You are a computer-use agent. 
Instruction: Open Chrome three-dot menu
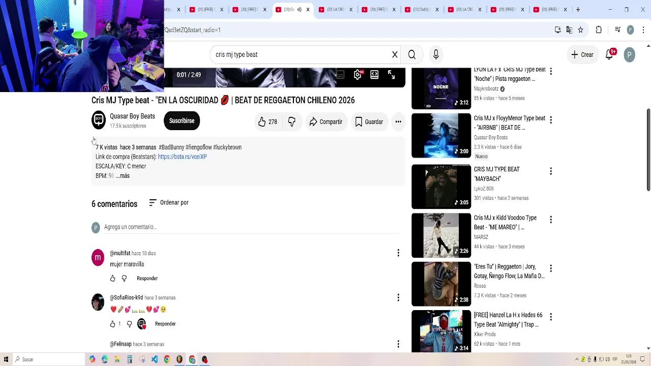tap(643, 30)
